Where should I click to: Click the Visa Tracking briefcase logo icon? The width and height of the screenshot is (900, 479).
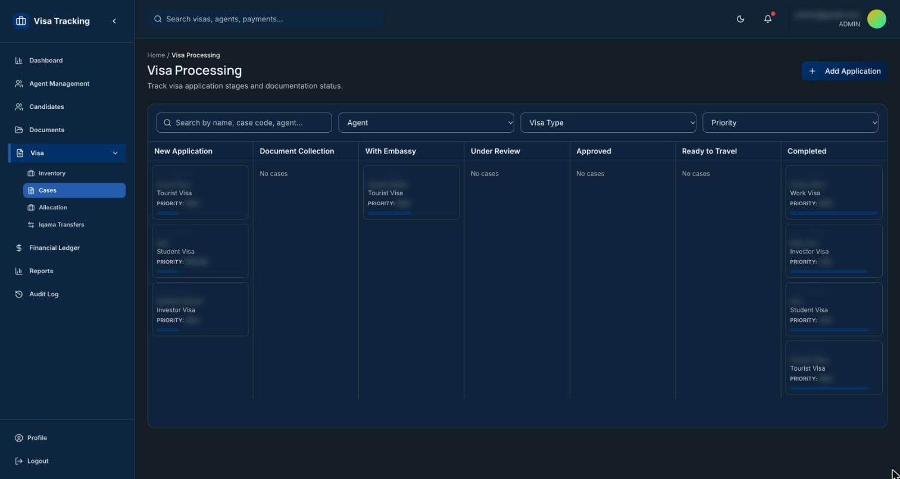point(21,21)
